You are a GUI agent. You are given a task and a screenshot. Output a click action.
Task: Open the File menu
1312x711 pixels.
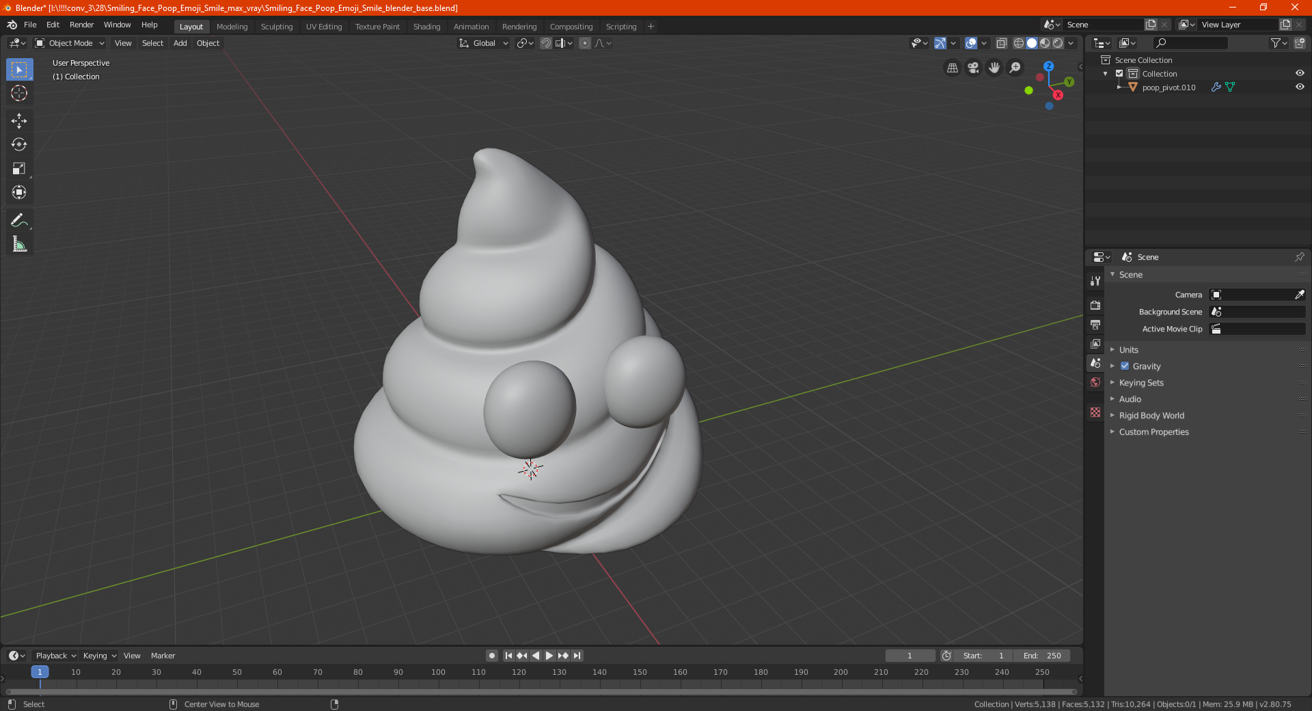click(30, 25)
